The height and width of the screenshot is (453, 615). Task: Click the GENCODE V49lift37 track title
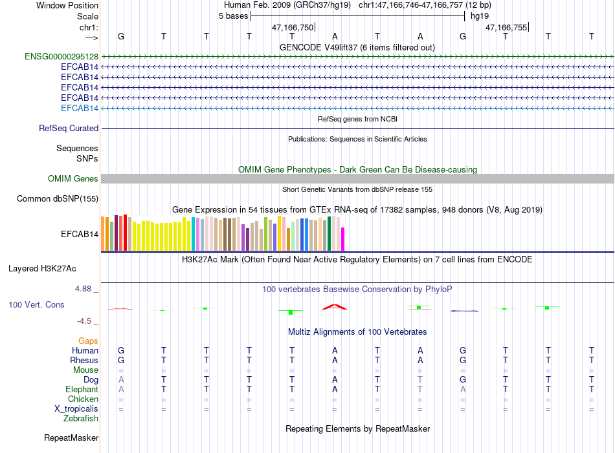click(x=357, y=47)
